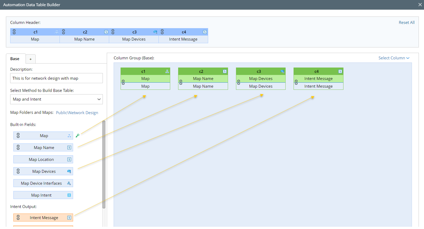Image resolution: width=424 pixels, height=229 pixels.
Task: Click light-green Intent Message row in c4 card
Action: (318, 78)
